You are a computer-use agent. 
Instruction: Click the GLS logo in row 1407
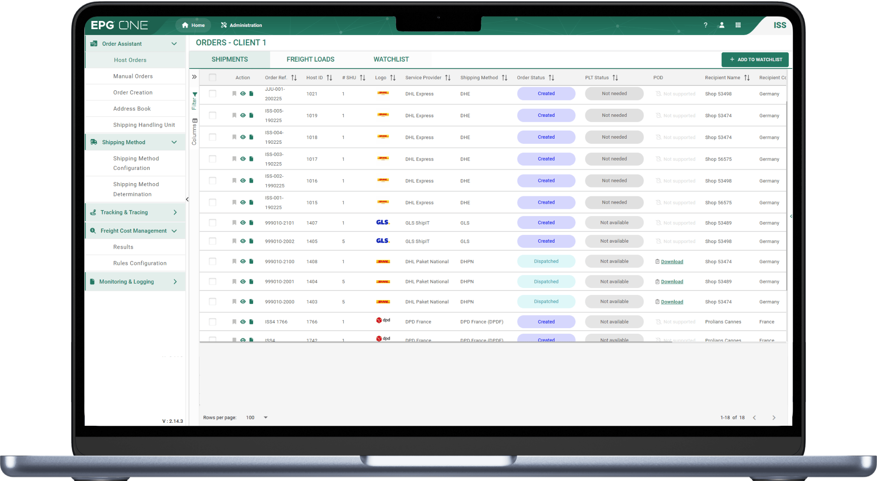[x=383, y=223]
